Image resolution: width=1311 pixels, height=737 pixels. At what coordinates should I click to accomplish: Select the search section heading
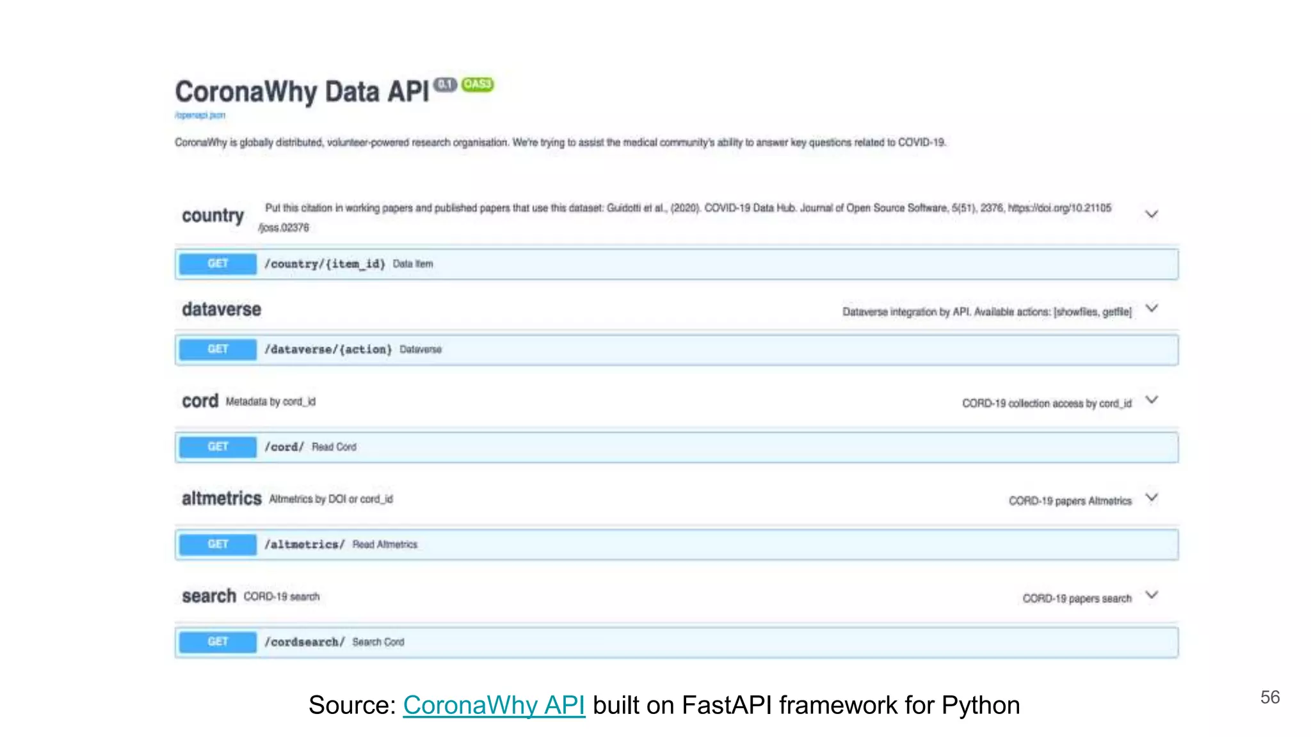pos(209,596)
